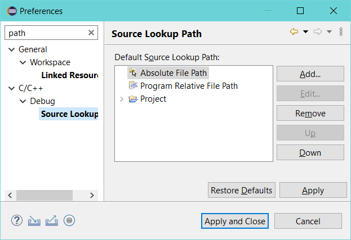Click the Edit... button
Viewport: 351px width, 240px height.
coord(310,93)
